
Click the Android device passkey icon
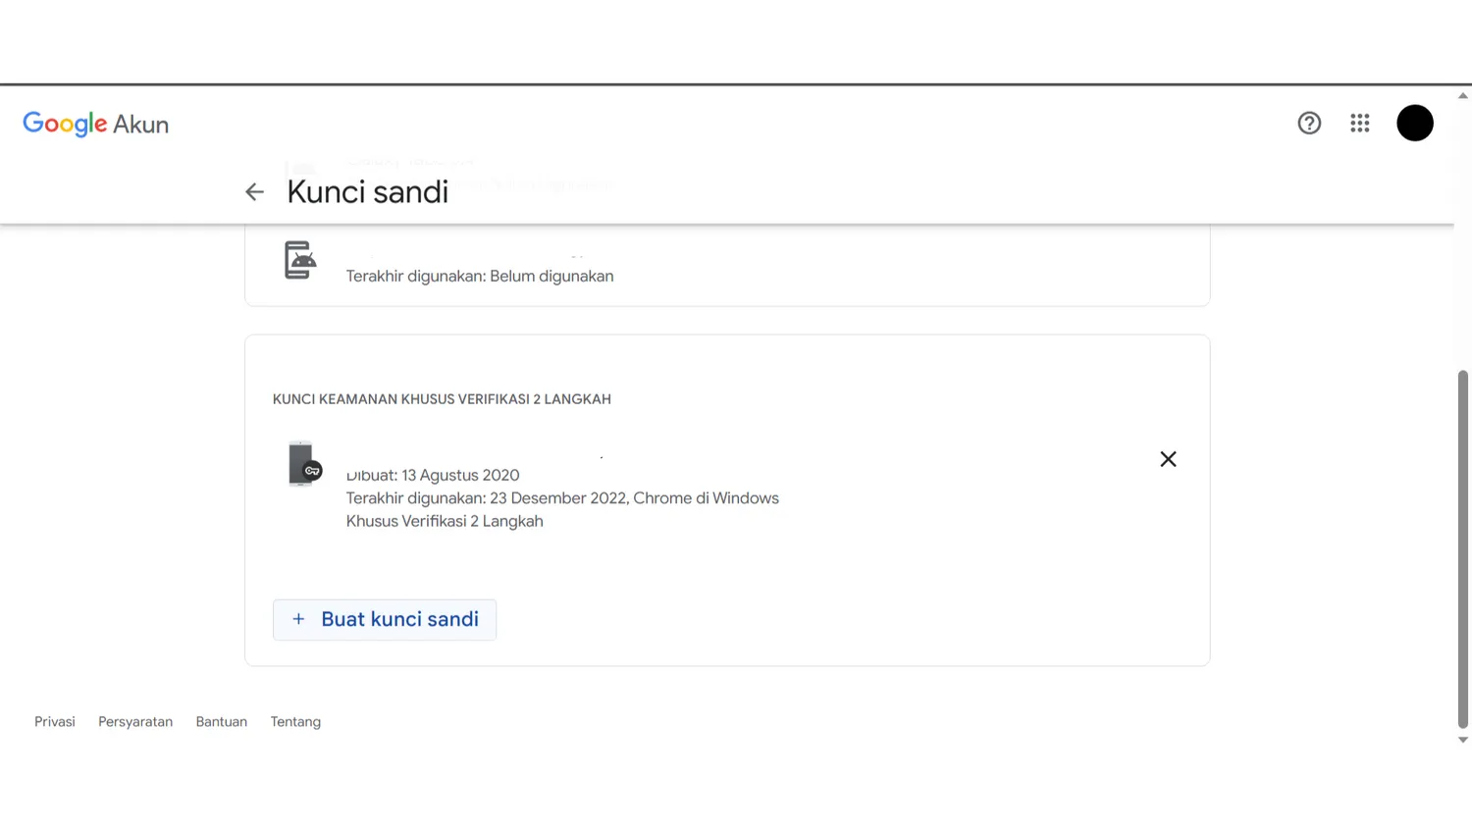click(x=300, y=260)
